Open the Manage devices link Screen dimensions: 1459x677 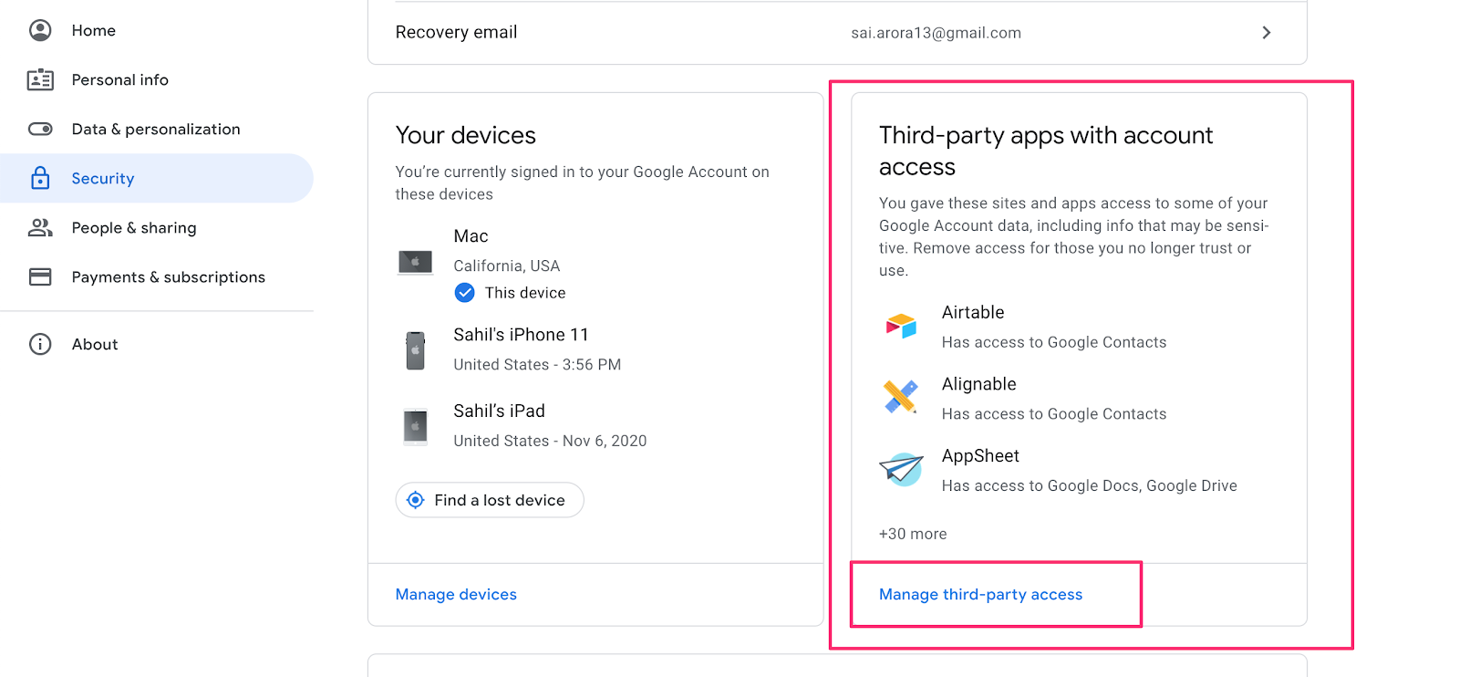pos(456,594)
